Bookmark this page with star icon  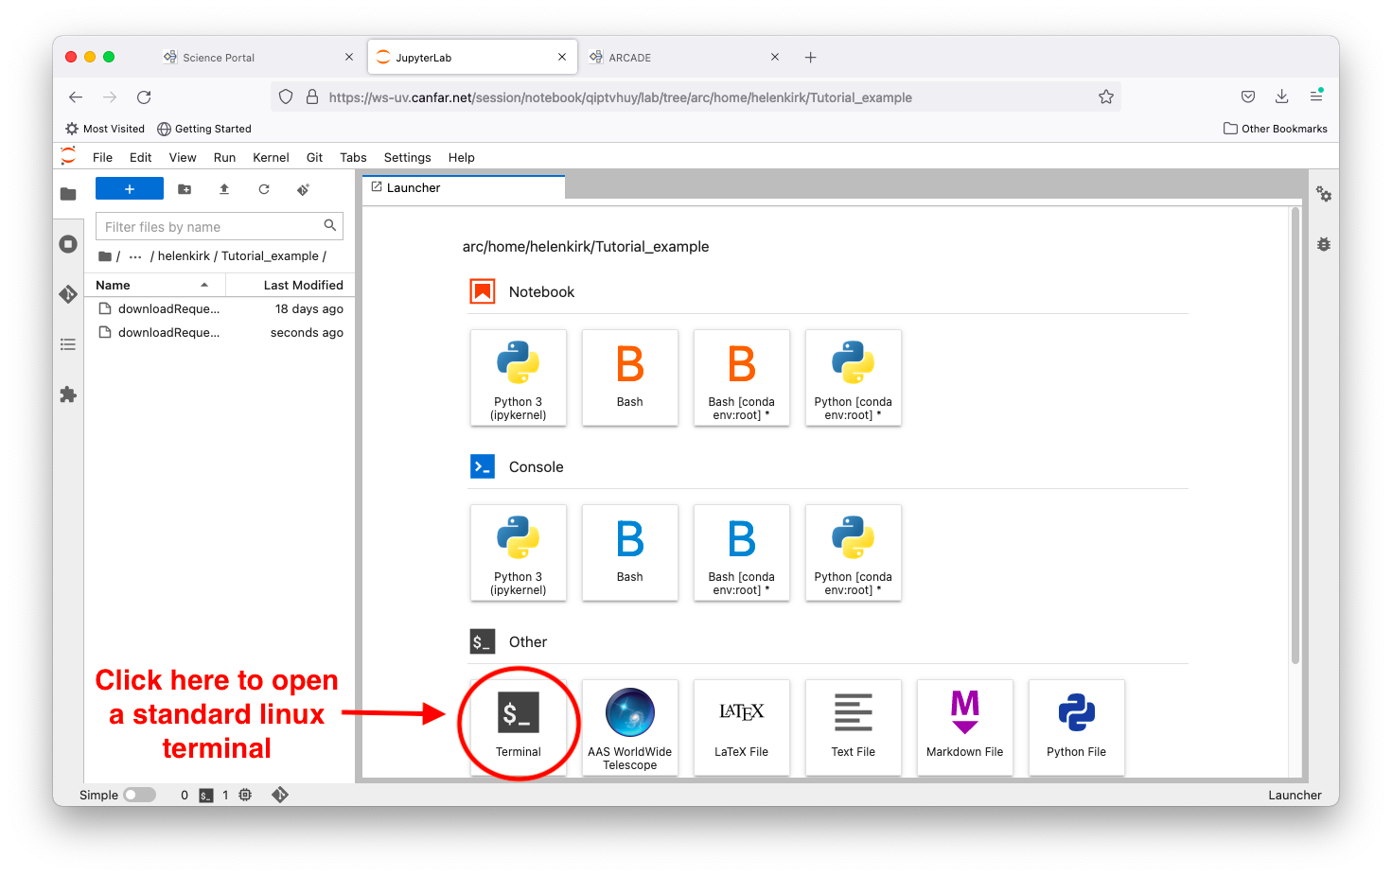1106,96
